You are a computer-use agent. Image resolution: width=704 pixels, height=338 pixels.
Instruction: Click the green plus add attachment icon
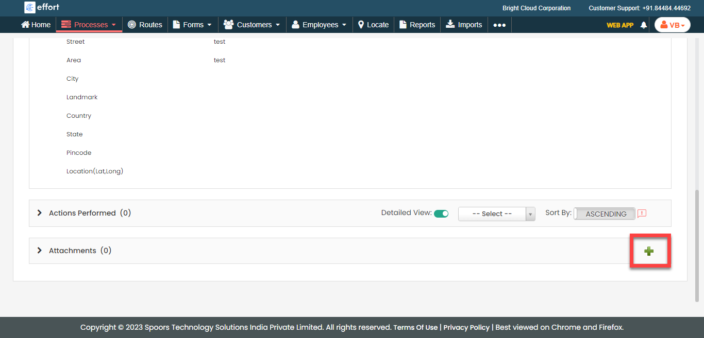pos(649,251)
